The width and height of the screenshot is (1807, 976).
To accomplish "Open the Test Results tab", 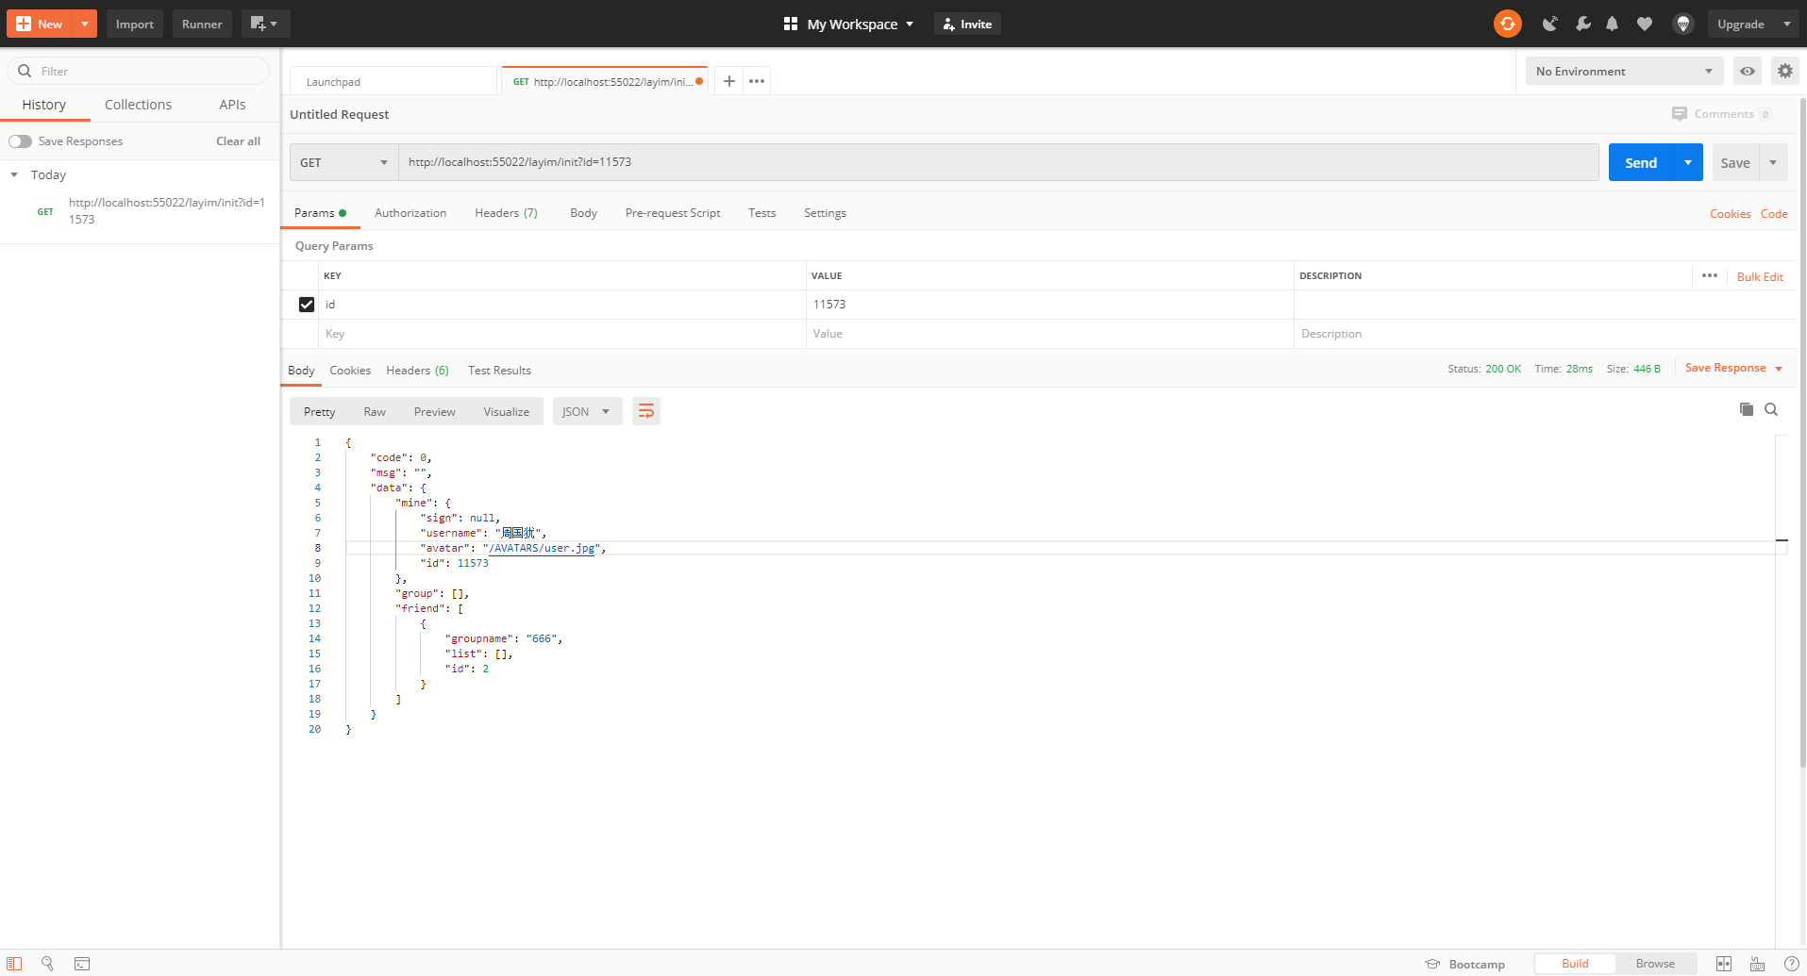I will pos(499,371).
